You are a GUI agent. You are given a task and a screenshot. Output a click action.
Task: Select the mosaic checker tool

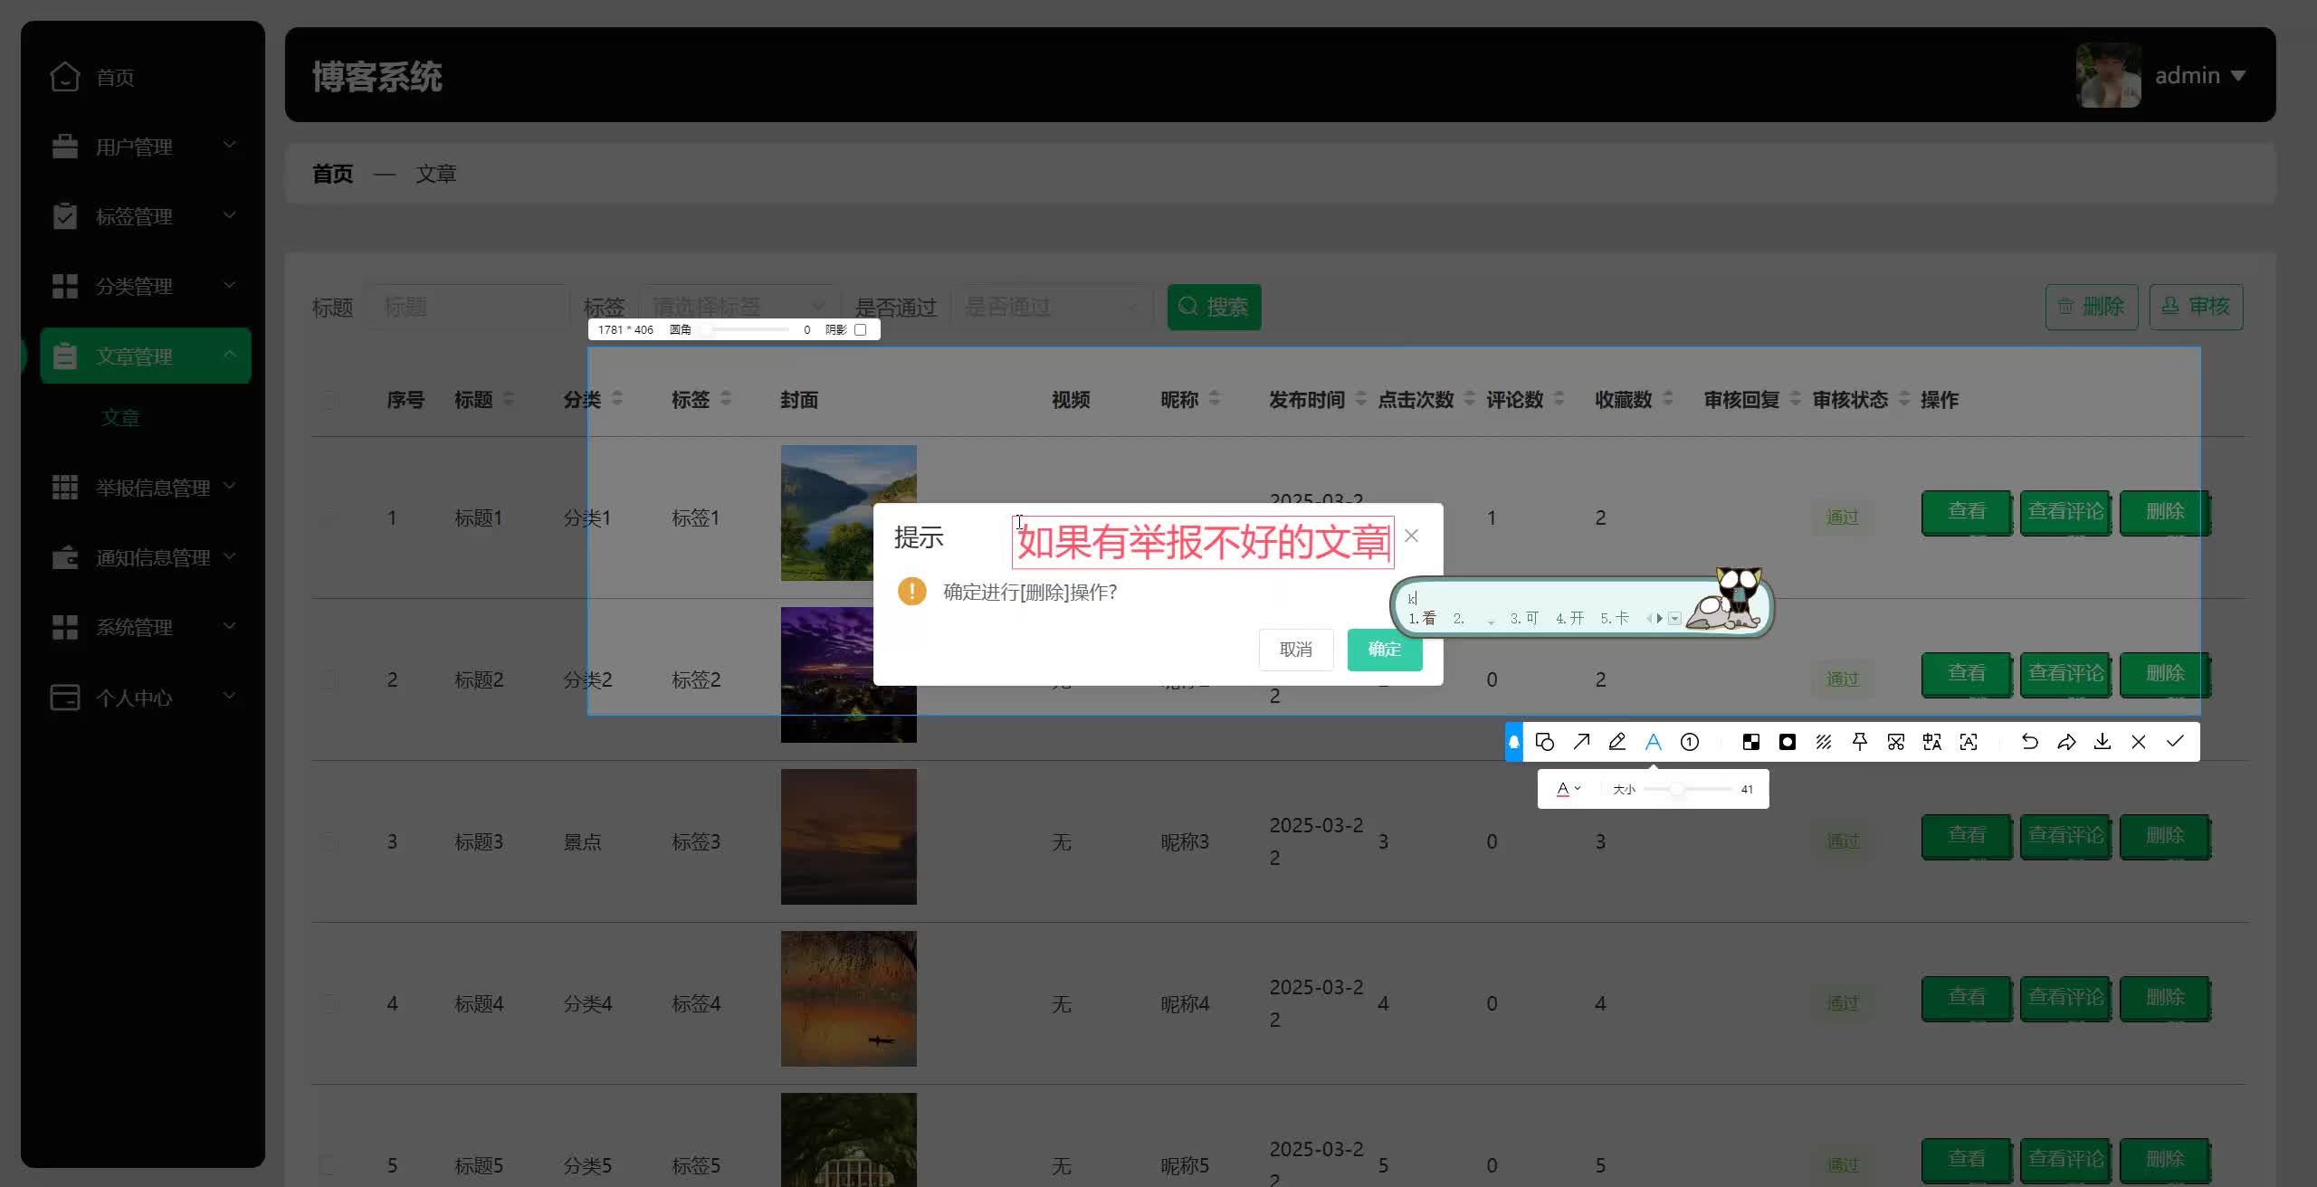[1751, 742]
